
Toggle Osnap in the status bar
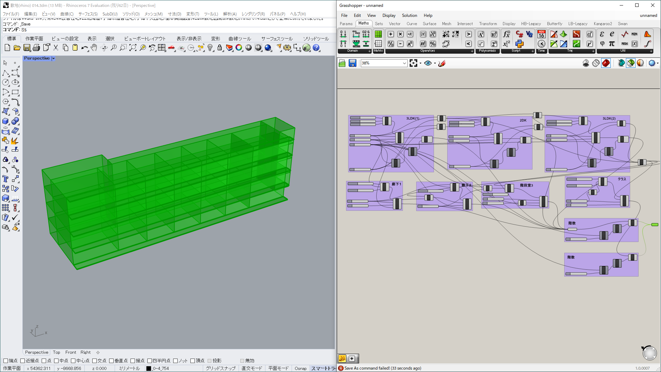[300, 368]
